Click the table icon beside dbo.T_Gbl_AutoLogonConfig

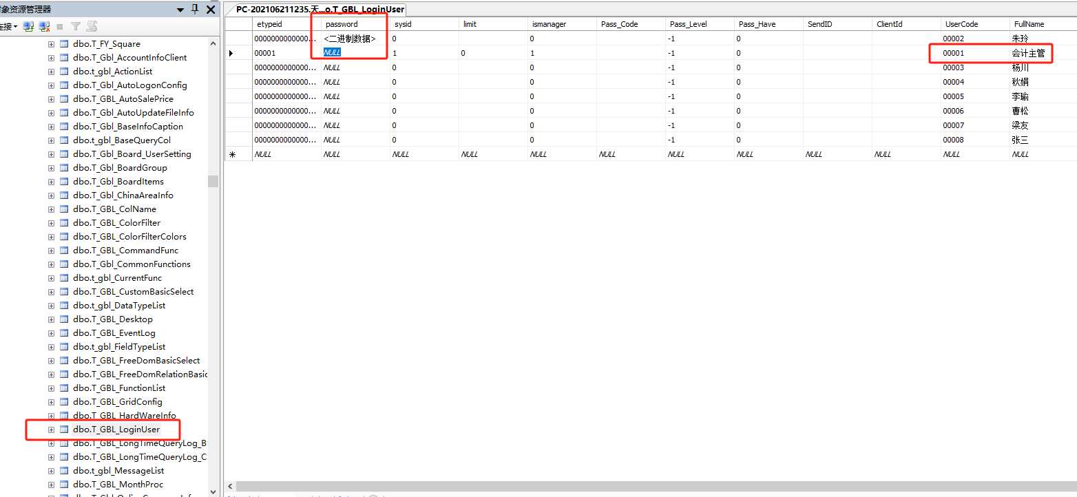[64, 85]
